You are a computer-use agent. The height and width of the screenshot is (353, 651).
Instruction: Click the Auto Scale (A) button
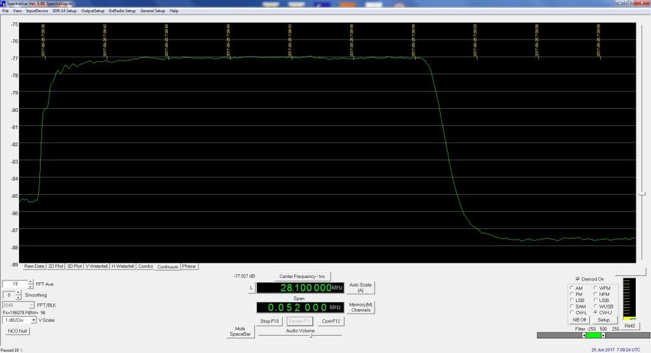(360, 287)
